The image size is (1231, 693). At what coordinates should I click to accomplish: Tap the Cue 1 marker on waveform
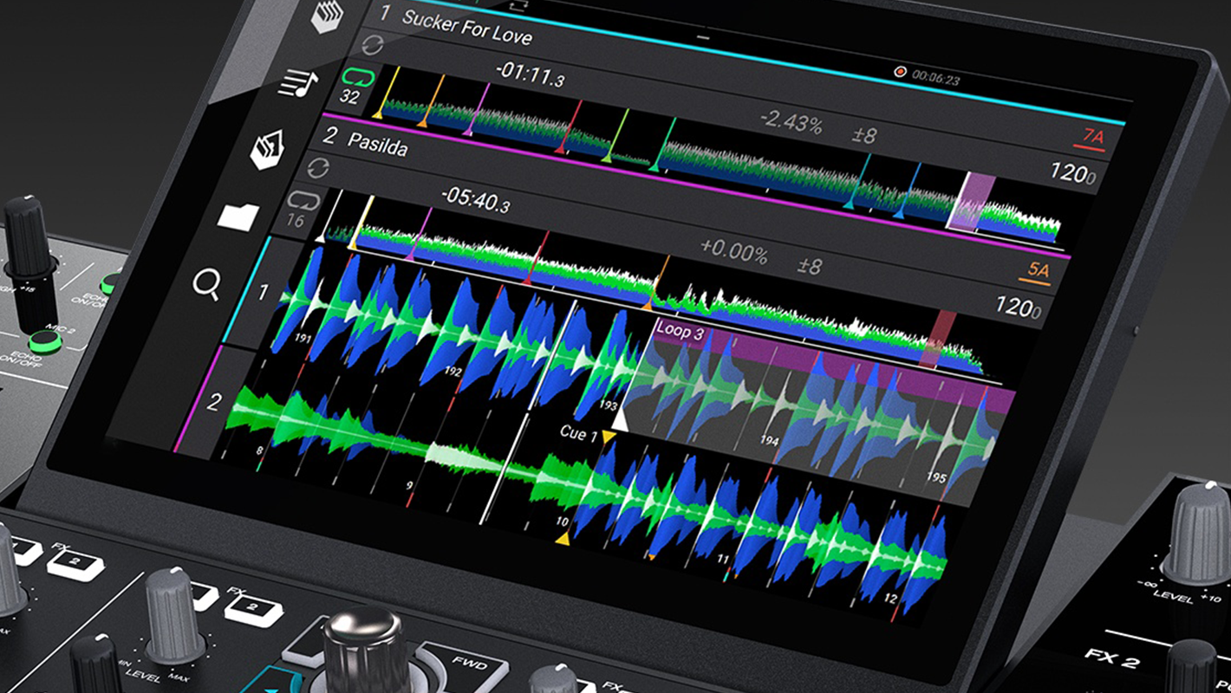579,433
